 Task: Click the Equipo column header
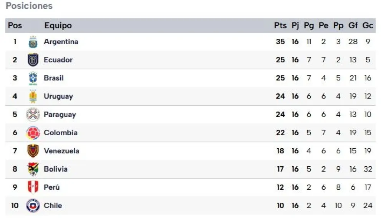(58, 26)
